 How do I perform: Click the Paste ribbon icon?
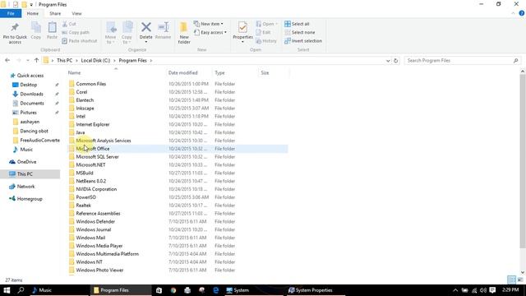(x=52, y=28)
